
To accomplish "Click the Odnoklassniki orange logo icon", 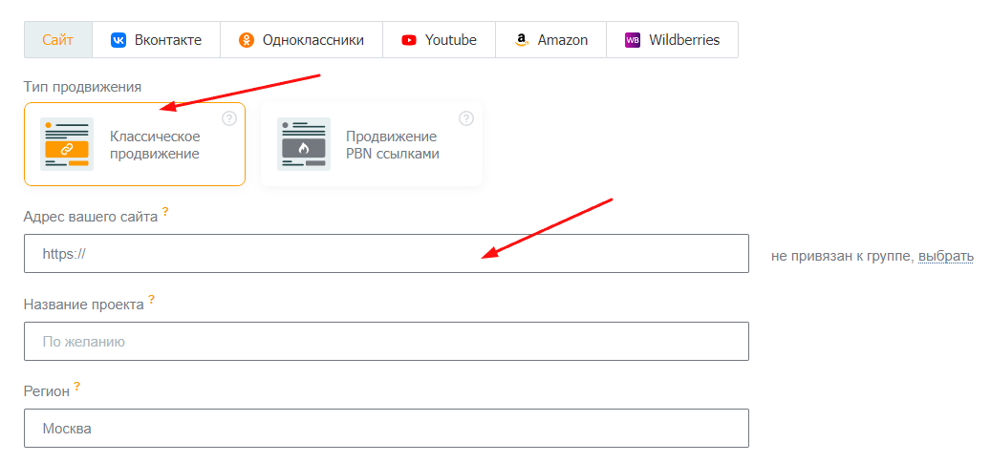I will pos(247,40).
